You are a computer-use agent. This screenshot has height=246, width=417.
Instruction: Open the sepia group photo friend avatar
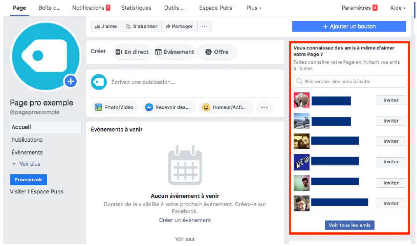click(x=301, y=141)
